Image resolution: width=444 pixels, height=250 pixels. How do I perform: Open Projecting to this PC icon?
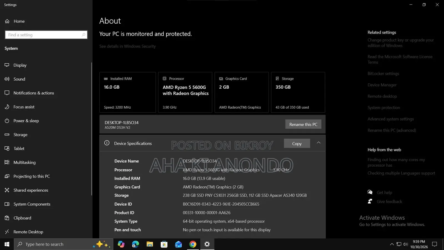click(7, 176)
